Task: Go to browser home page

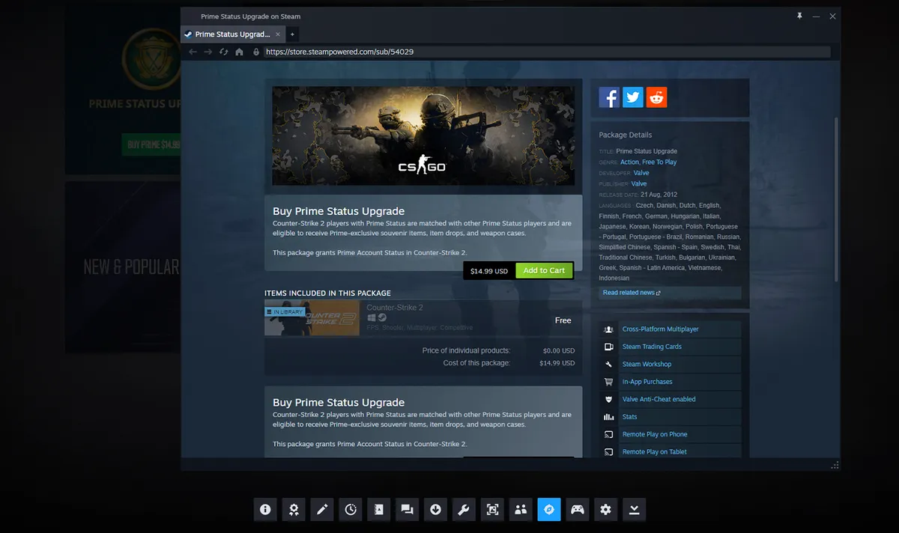Action: coord(239,52)
